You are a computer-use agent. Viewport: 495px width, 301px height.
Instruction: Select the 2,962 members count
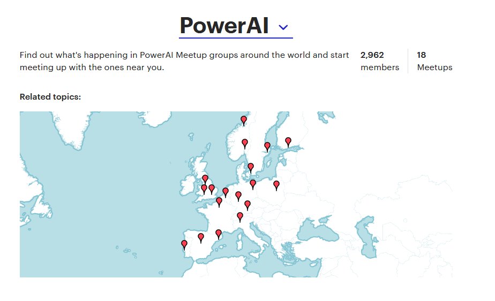coord(380,61)
